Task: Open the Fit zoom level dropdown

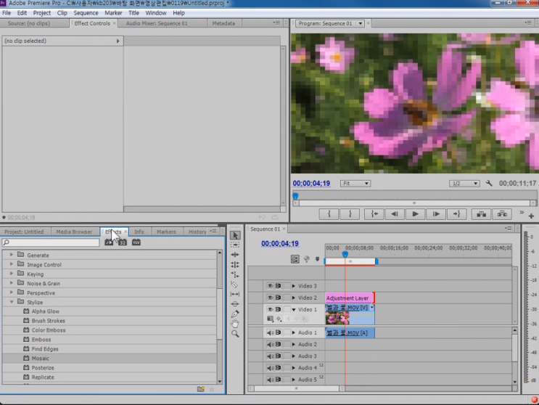Action: point(355,184)
